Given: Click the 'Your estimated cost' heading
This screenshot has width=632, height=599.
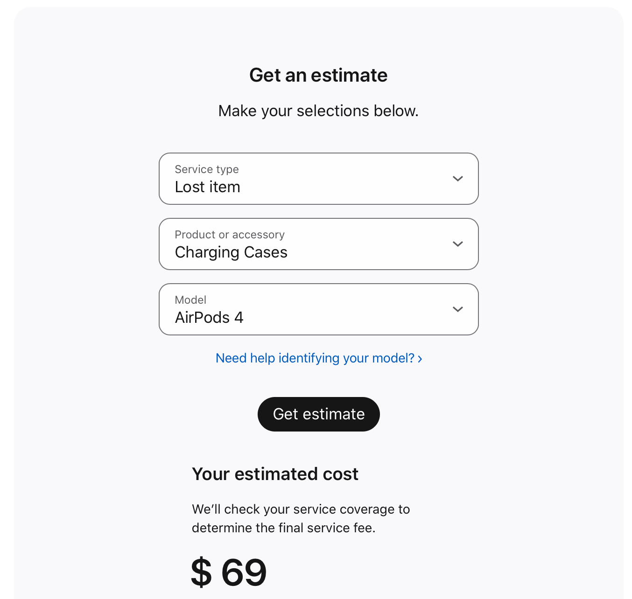Looking at the screenshot, I should tap(275, 474).
